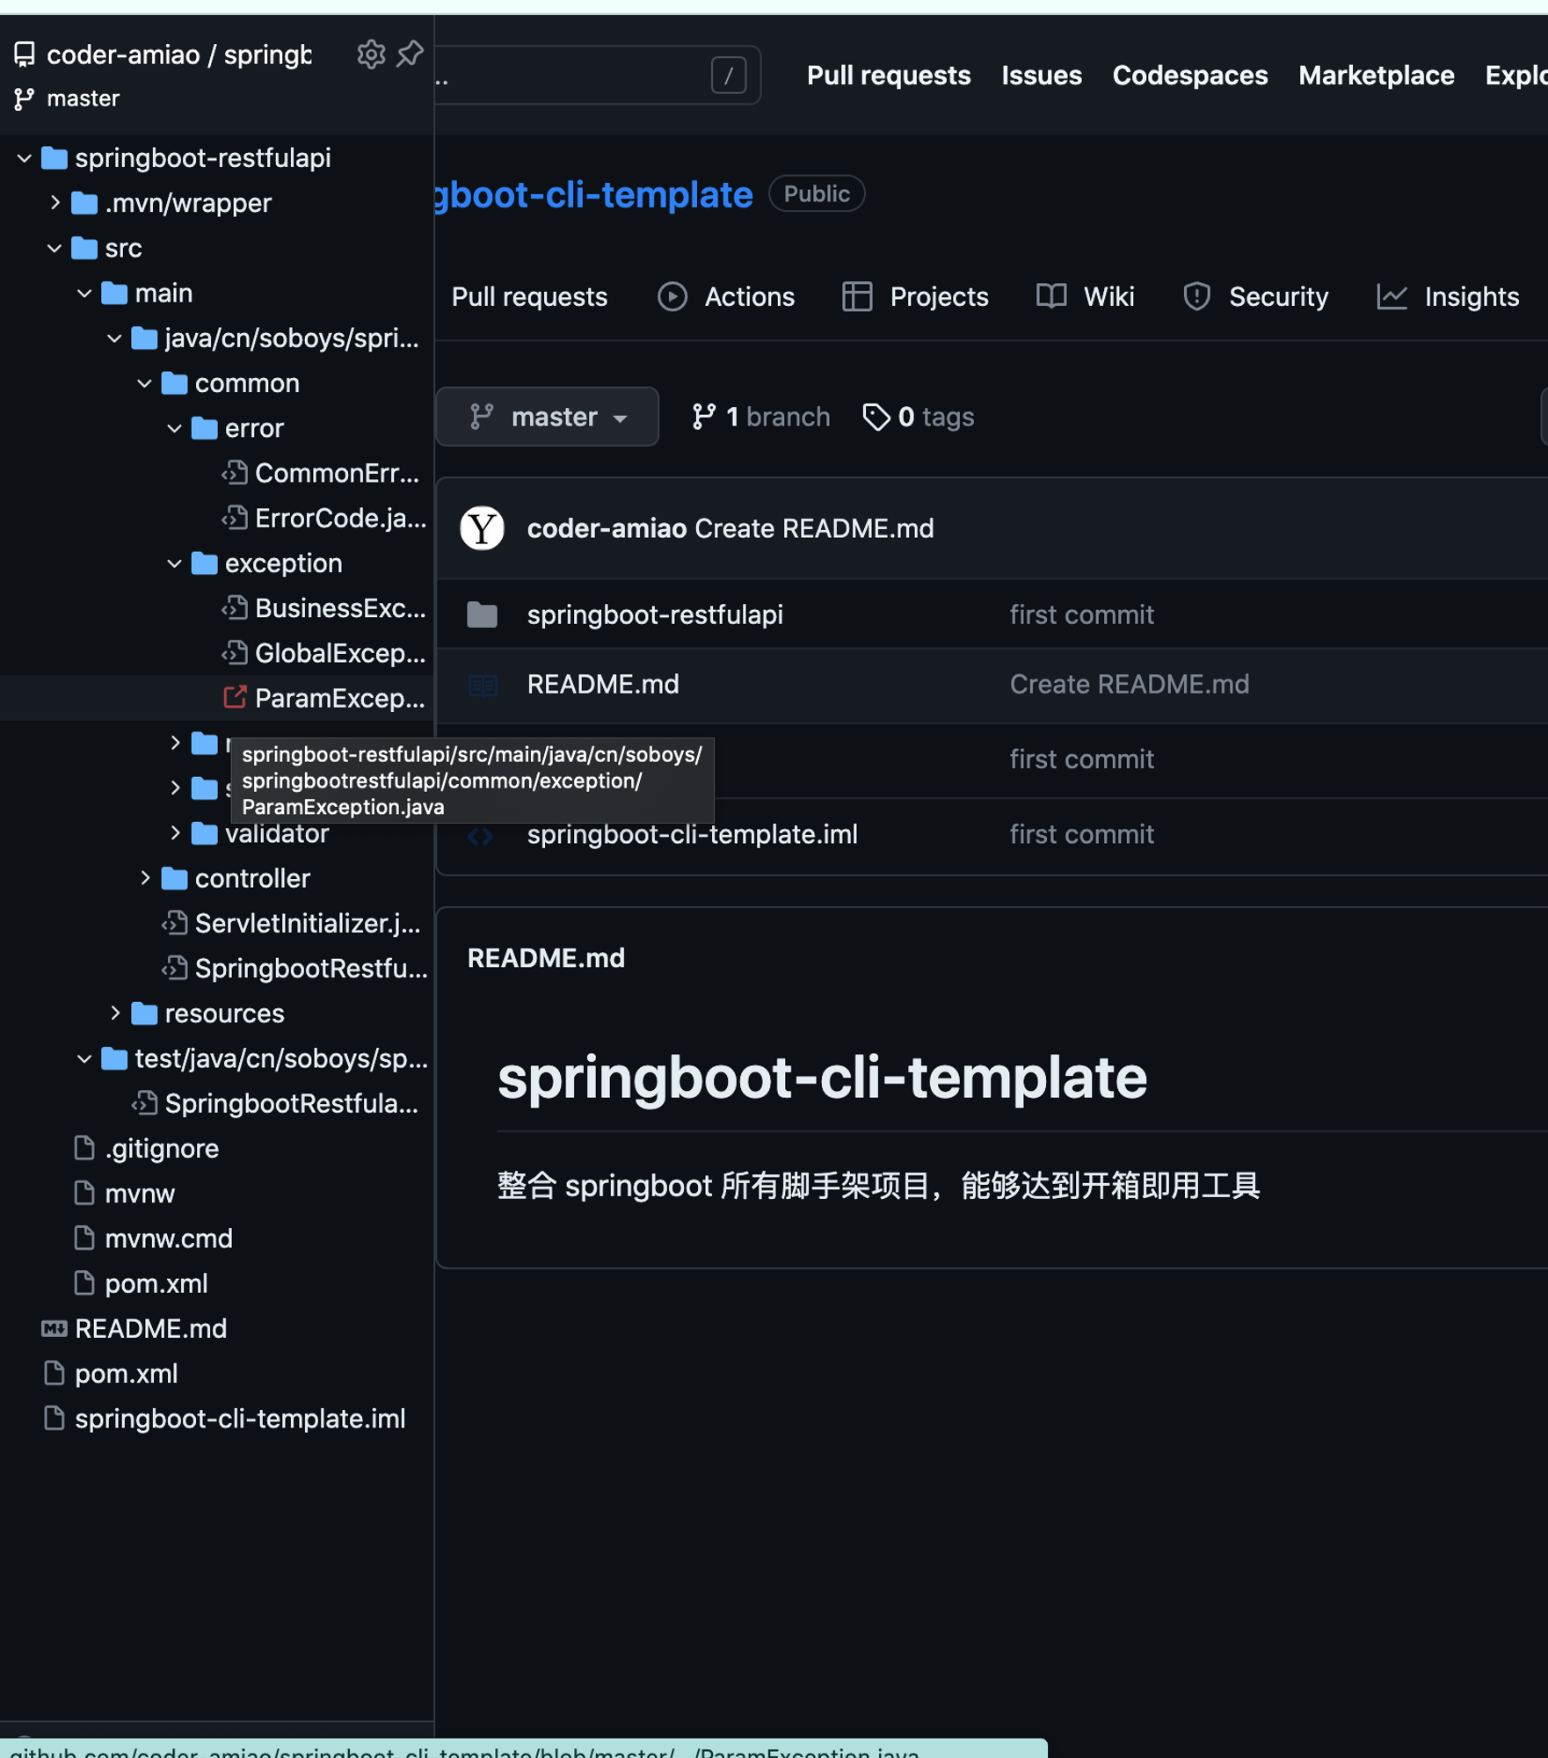1548x1758 pixels.
Task: Click the red ParamExcep... open-link icon
Action: click(x=235, y=698)
